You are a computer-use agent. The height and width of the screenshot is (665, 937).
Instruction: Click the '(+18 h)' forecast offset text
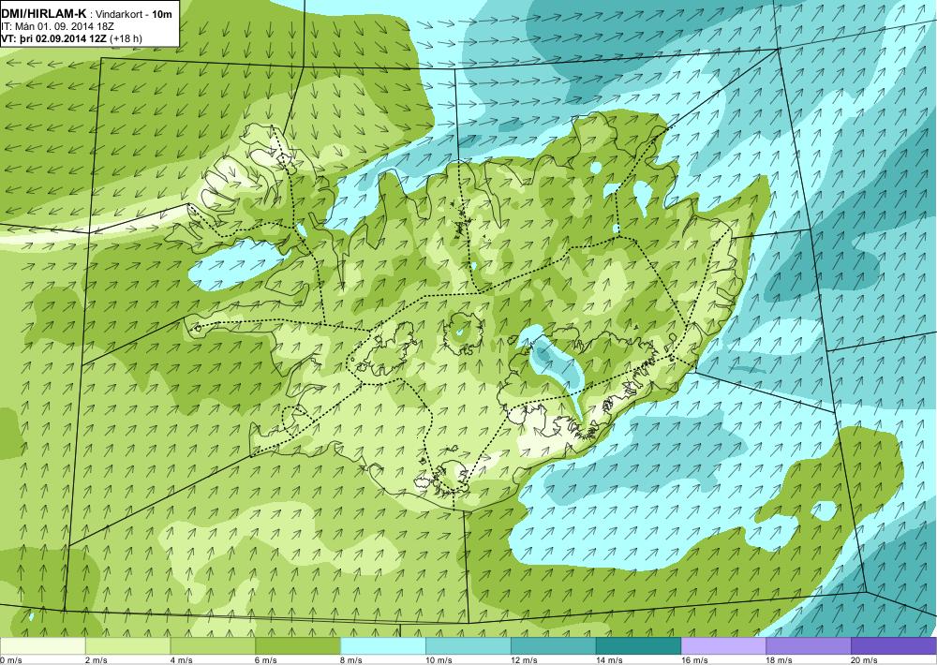click(125, 37)
